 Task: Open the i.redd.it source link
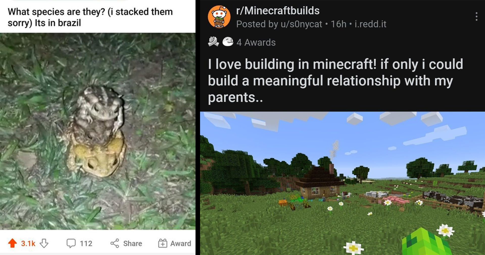(371, 24)
